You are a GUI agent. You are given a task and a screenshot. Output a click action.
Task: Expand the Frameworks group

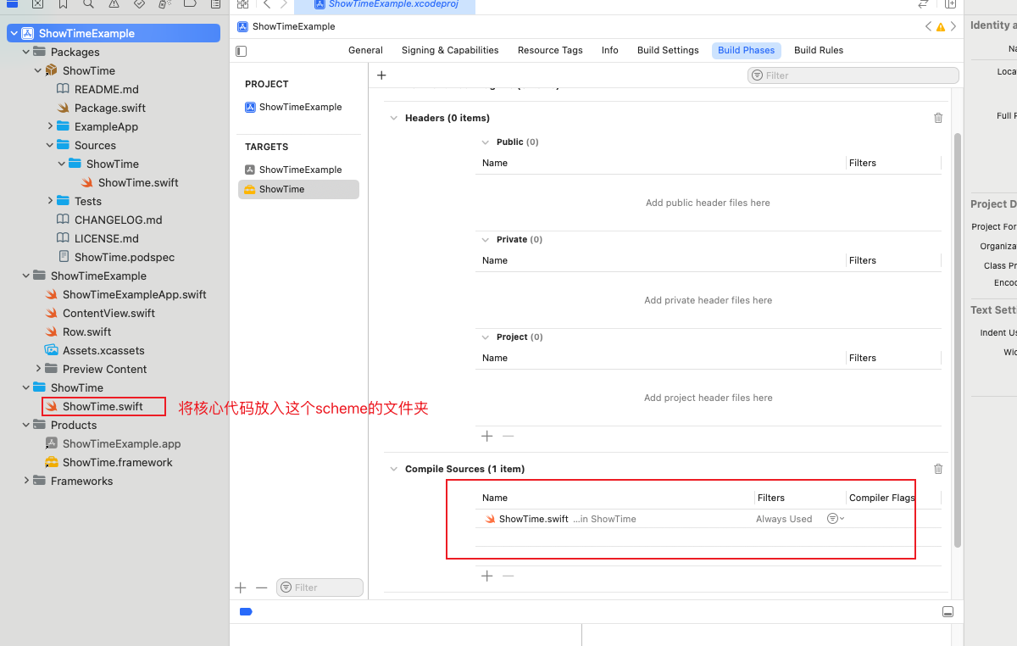(x=27, y=481)
